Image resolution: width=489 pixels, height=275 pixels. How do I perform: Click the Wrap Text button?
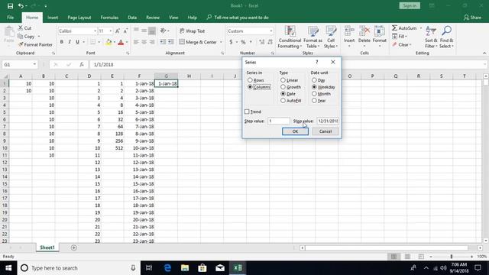192,31
